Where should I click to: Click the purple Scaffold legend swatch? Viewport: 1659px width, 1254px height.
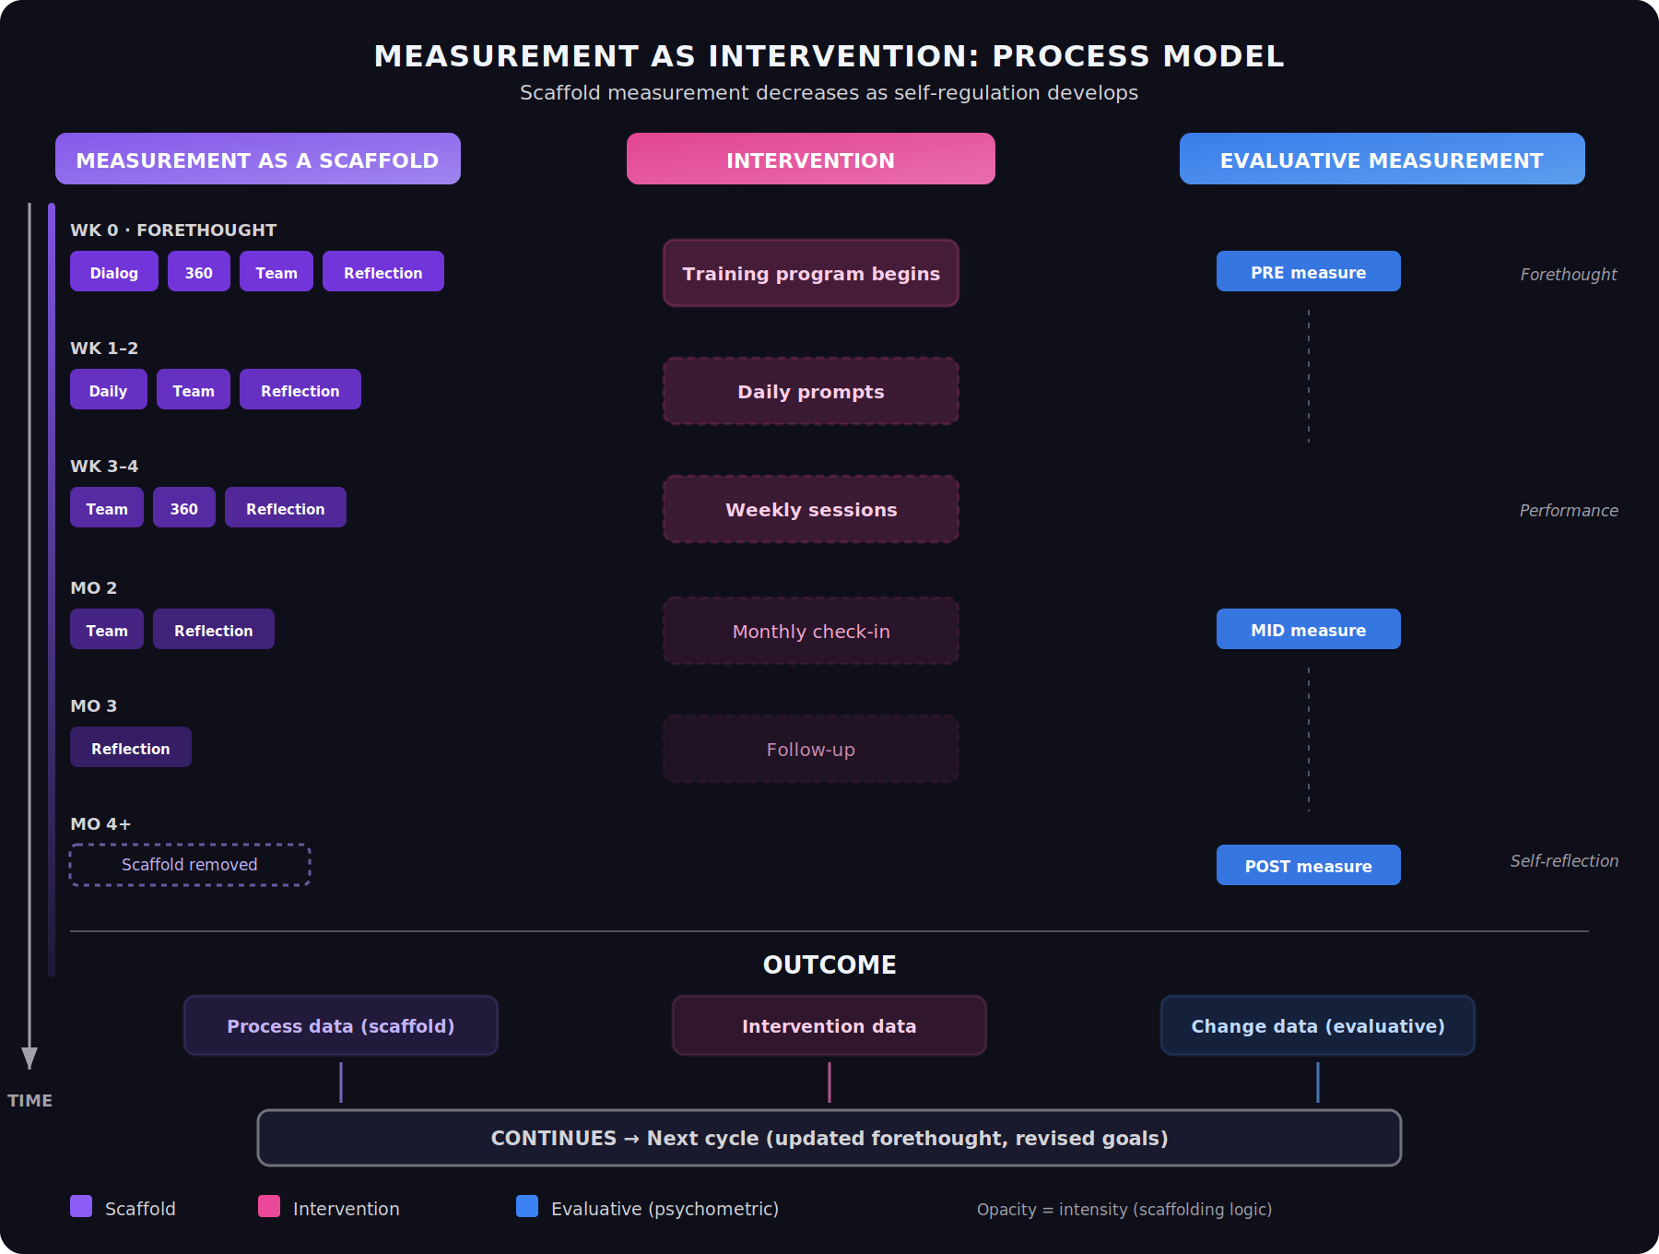[x=81, y=1206]
